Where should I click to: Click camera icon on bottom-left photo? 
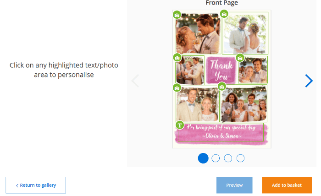pyautogui.click(x=177, y=88)
